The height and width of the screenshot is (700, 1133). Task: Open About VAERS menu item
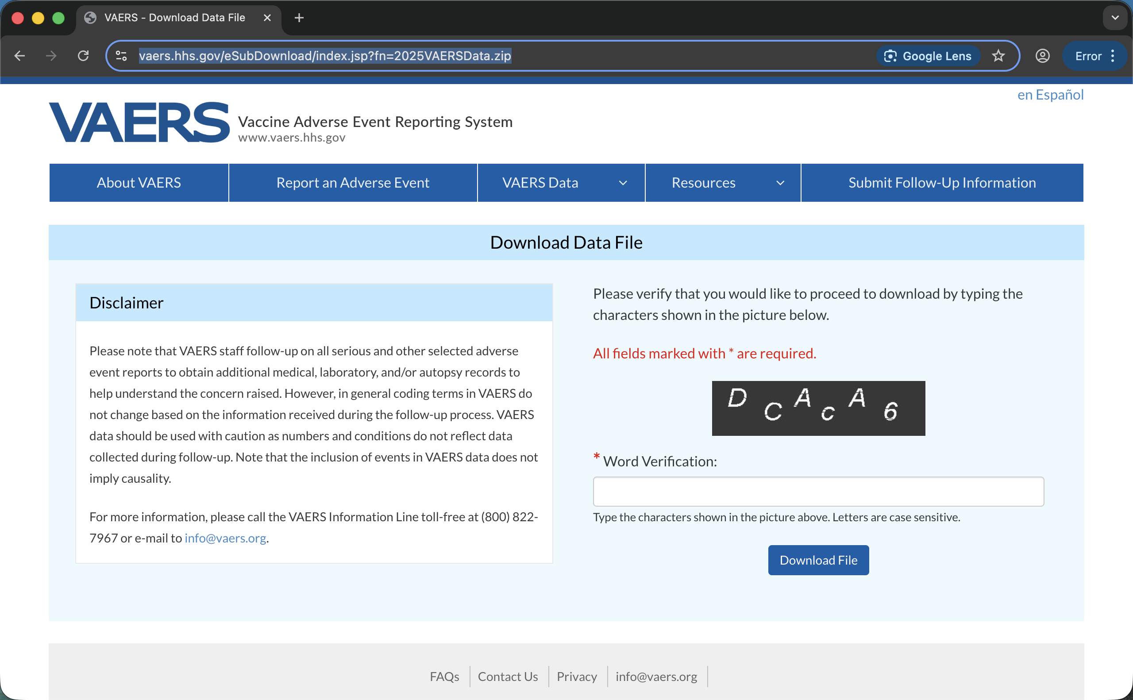(x=139, y=183)
